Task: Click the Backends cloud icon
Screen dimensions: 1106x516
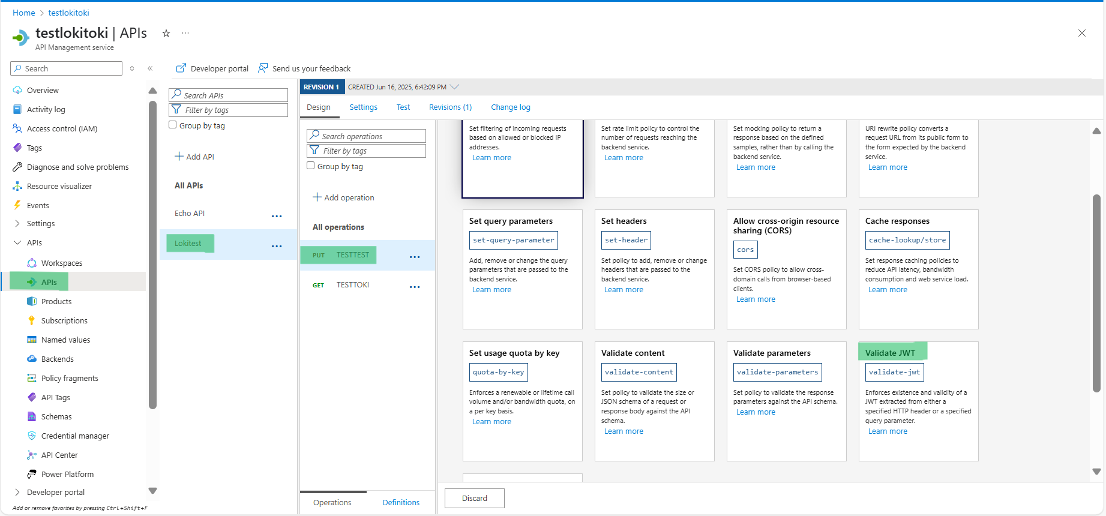Action: click(x=32, y=359)
